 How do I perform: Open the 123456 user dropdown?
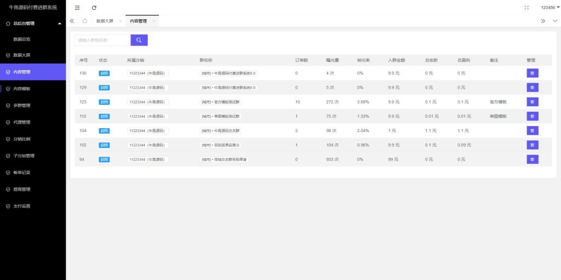(550, 8)
